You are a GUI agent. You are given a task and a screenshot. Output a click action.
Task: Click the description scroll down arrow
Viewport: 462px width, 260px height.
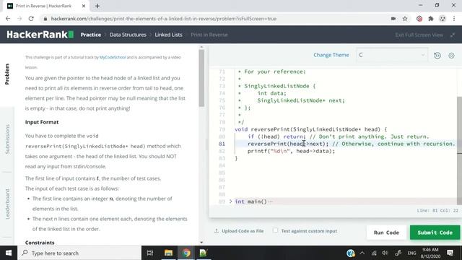coord(201,243)
